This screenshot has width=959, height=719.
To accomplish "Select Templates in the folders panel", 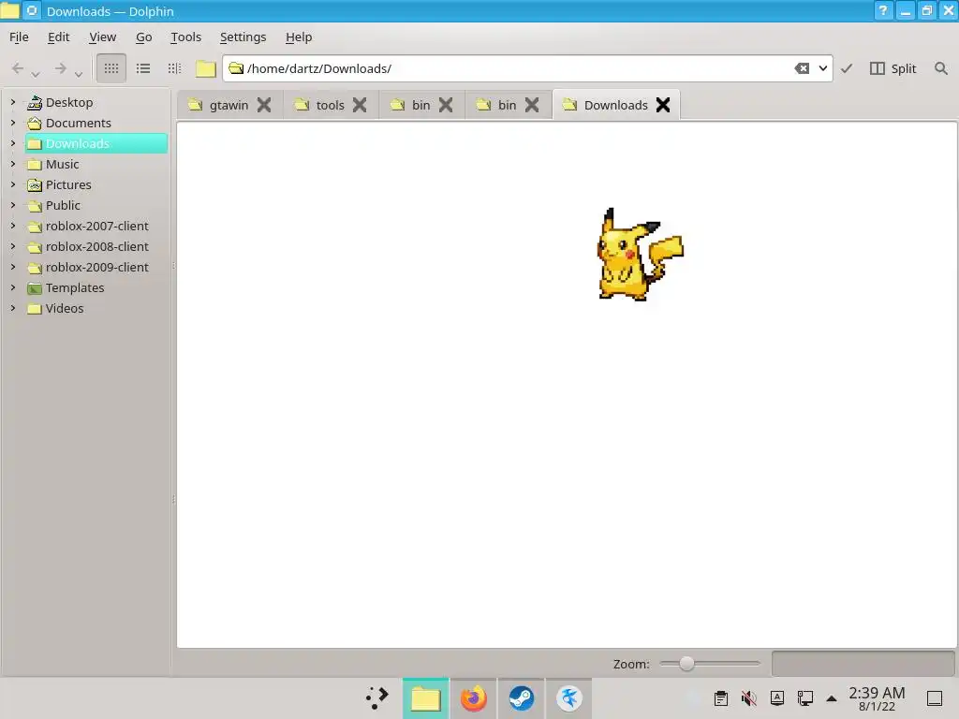I will pyautogui.click(x=66, y=287).
